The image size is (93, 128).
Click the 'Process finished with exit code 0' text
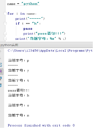pos(41,125)
